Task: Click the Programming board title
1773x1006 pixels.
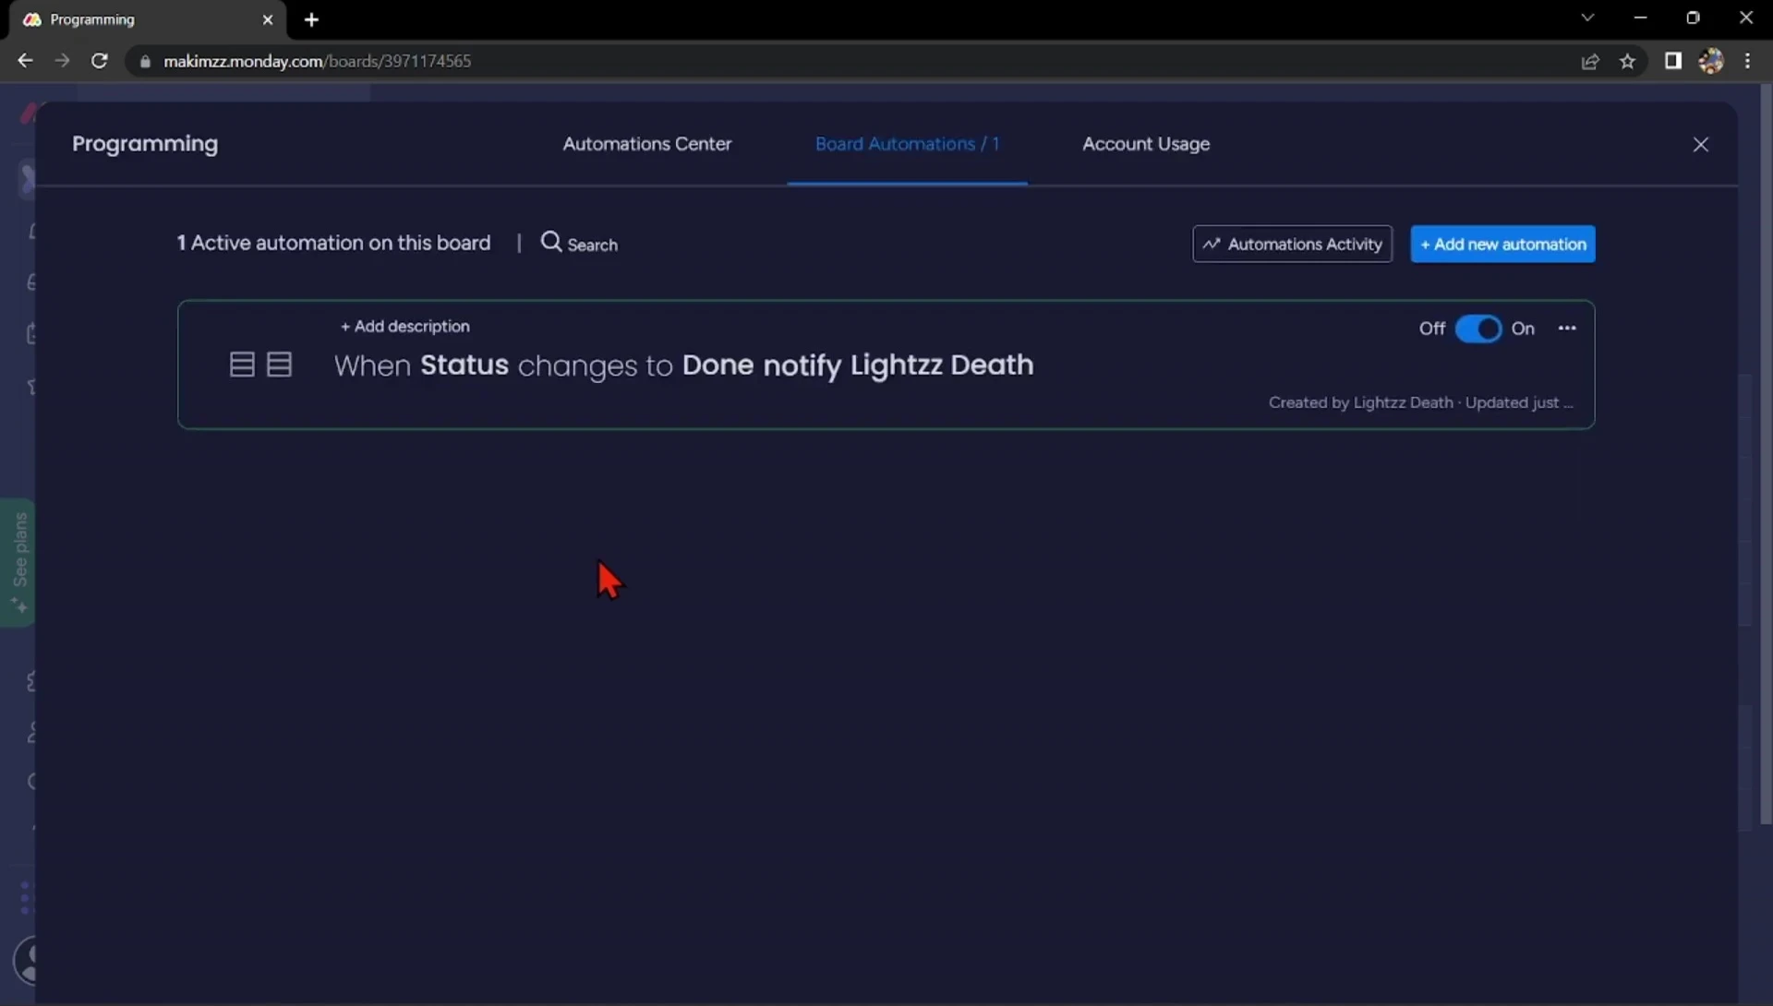Action: [145, 144]
